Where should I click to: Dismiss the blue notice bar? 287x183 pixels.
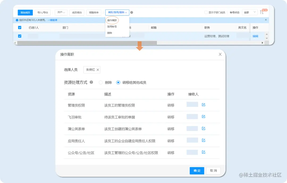coord(266,20)
